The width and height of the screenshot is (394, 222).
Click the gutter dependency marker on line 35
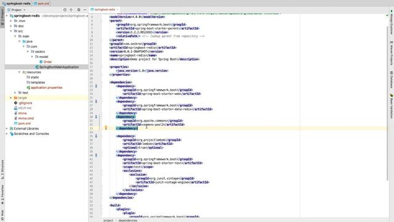(x=96, y=136)
